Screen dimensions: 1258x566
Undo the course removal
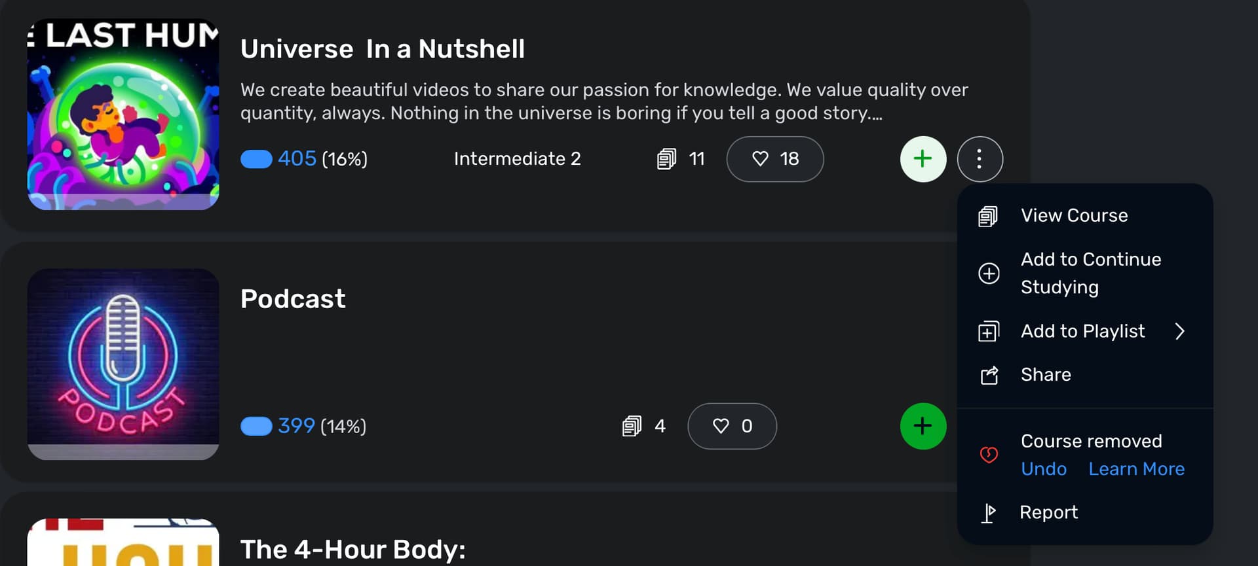1044,469
